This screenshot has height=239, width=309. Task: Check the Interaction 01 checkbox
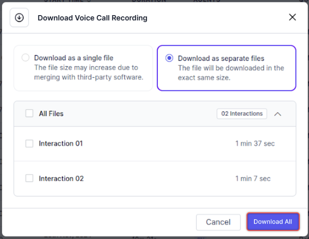click(x=29, y=143)
